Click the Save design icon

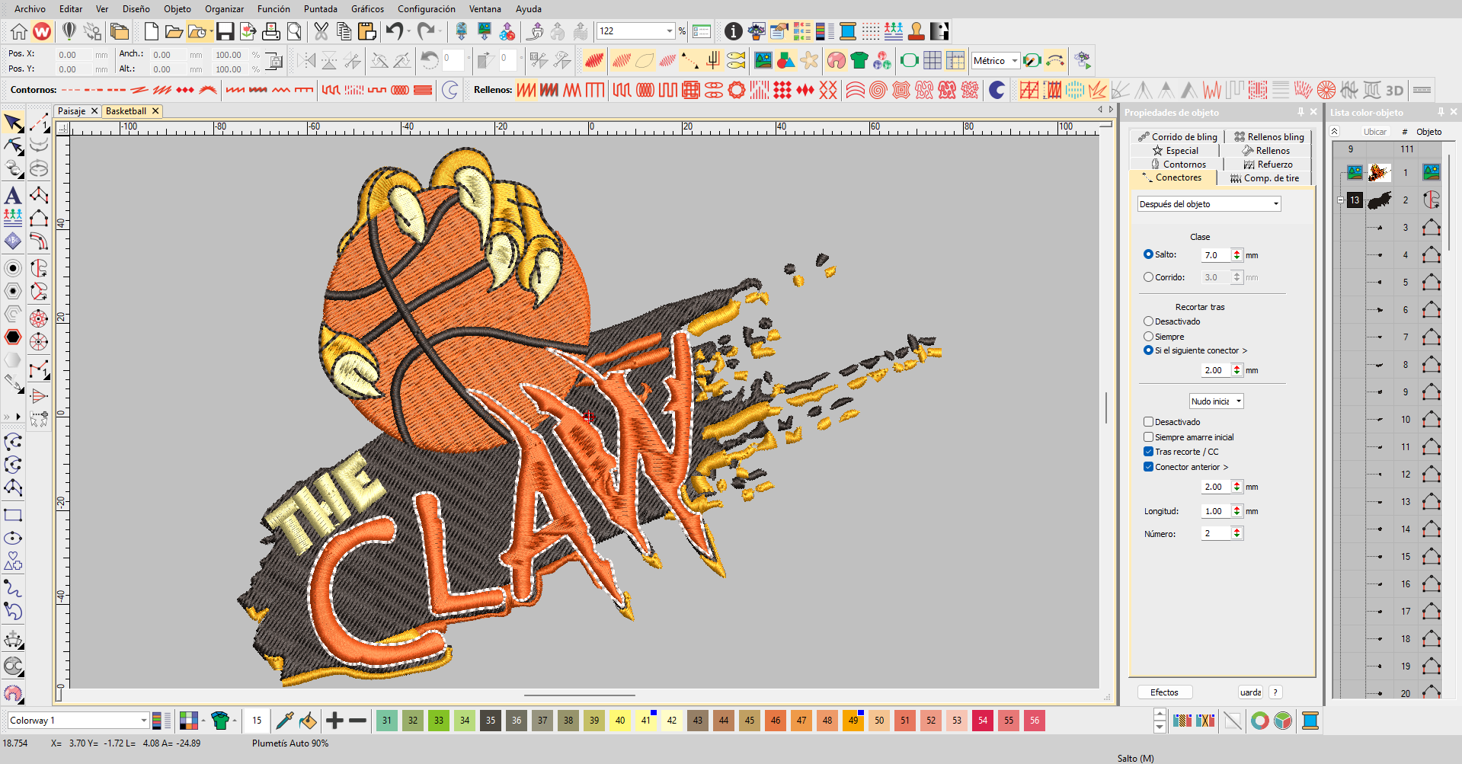pos(225,31)
